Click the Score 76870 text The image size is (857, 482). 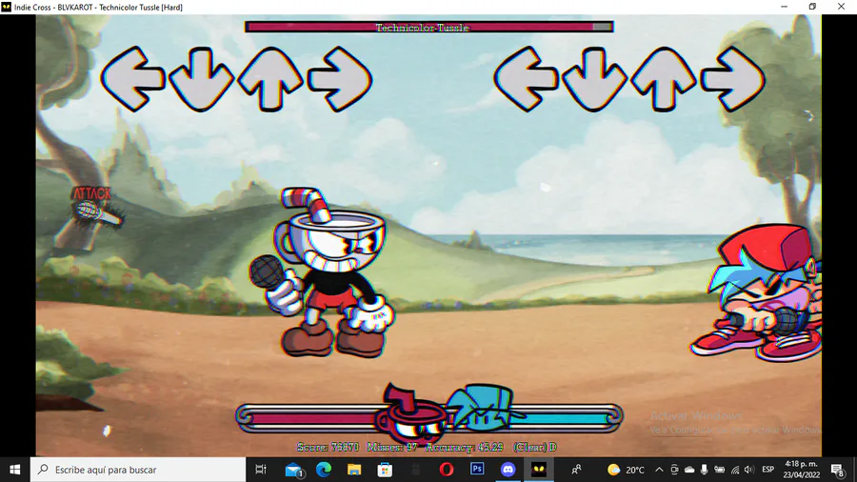(328, 447)
